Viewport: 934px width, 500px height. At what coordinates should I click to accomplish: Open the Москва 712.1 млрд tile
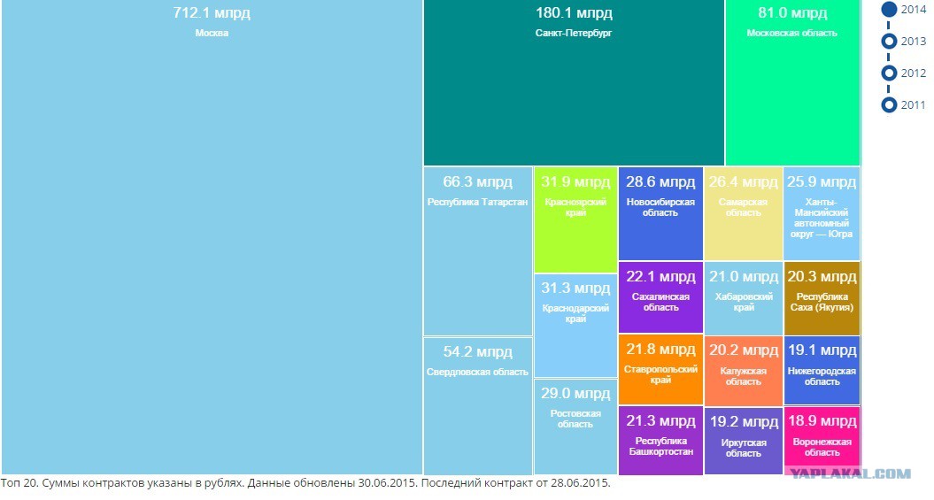tap(212, 237)
